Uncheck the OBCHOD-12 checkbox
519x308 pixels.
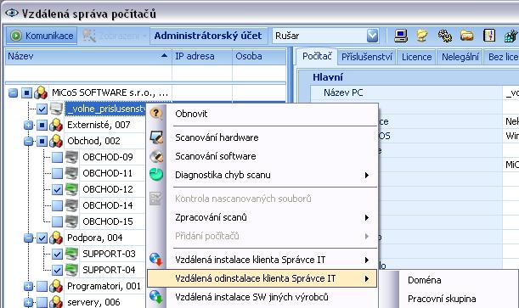tap(57, 189)
